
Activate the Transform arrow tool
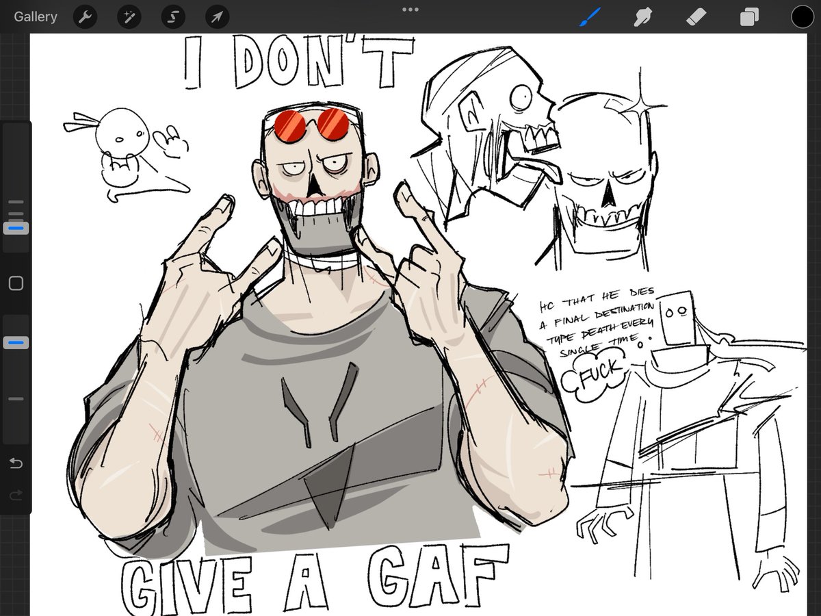[216, 17]
